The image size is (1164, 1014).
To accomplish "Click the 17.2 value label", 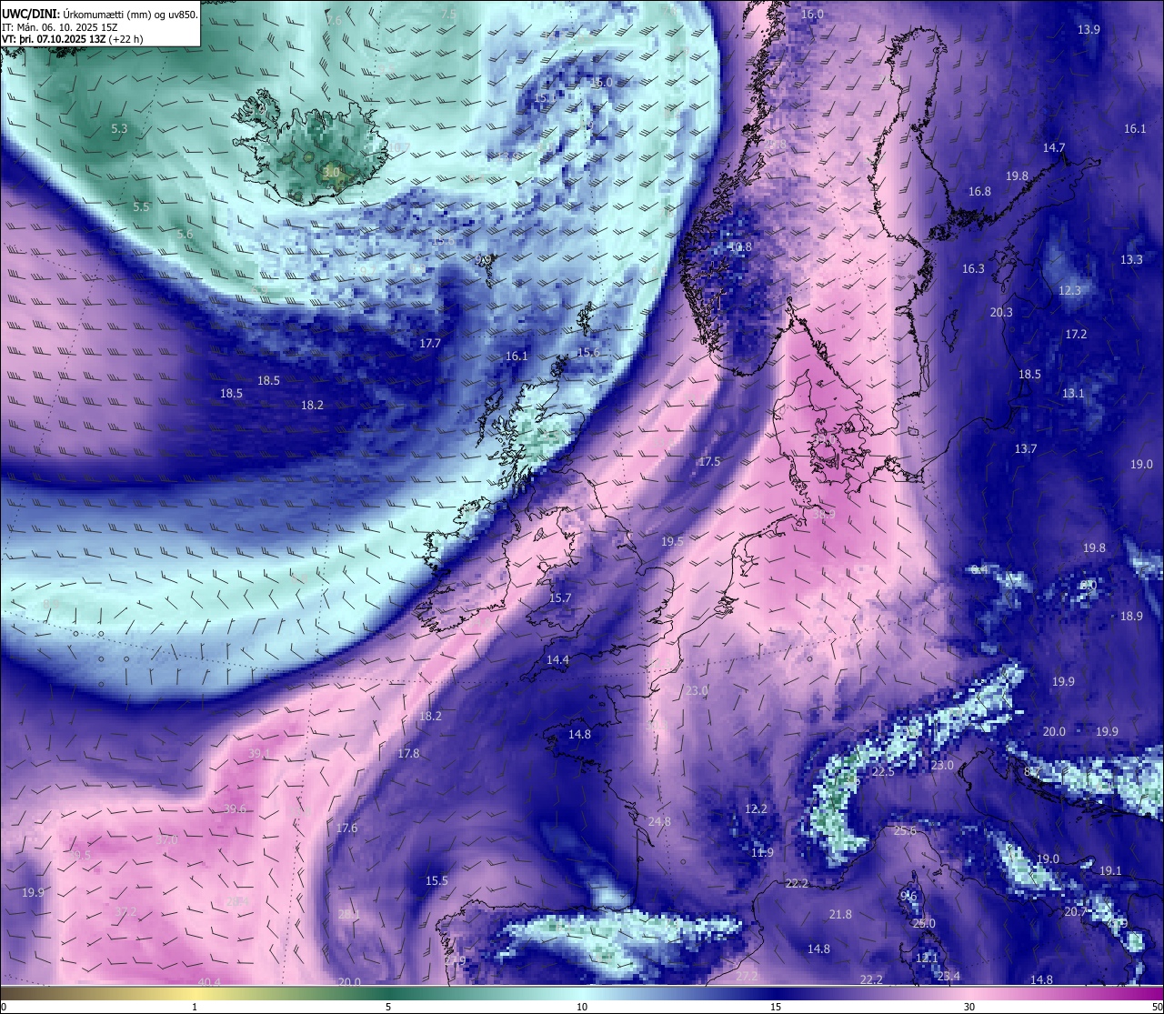I will click(1076, 334).
